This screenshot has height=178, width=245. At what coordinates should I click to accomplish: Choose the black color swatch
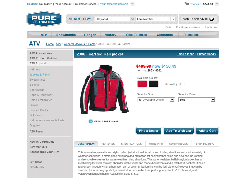click(x=153, y=84)
